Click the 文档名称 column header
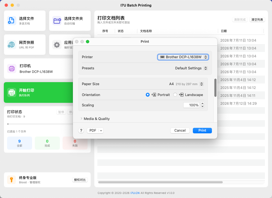This screenshot has width=272, height=198. (146, 31)
